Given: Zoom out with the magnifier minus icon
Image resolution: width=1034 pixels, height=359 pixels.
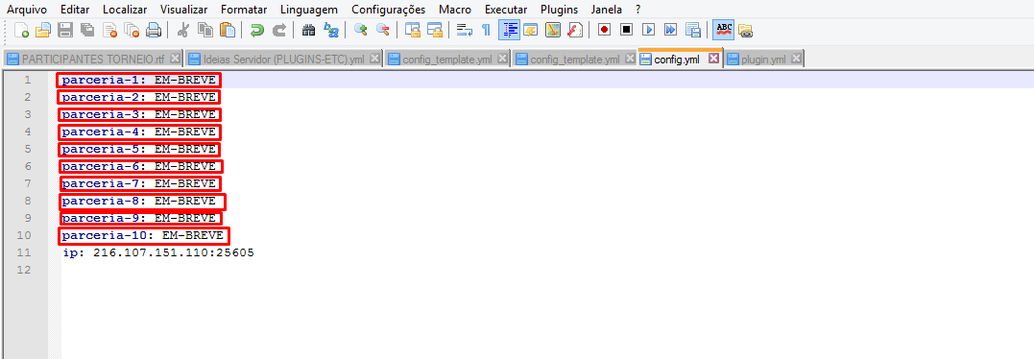Looking at the screenshot, I should 382,30.
